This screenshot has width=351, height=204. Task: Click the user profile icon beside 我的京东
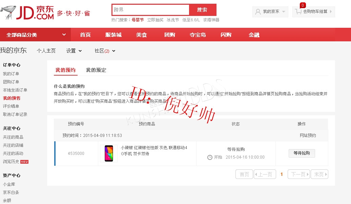click(x=258, y=12)
